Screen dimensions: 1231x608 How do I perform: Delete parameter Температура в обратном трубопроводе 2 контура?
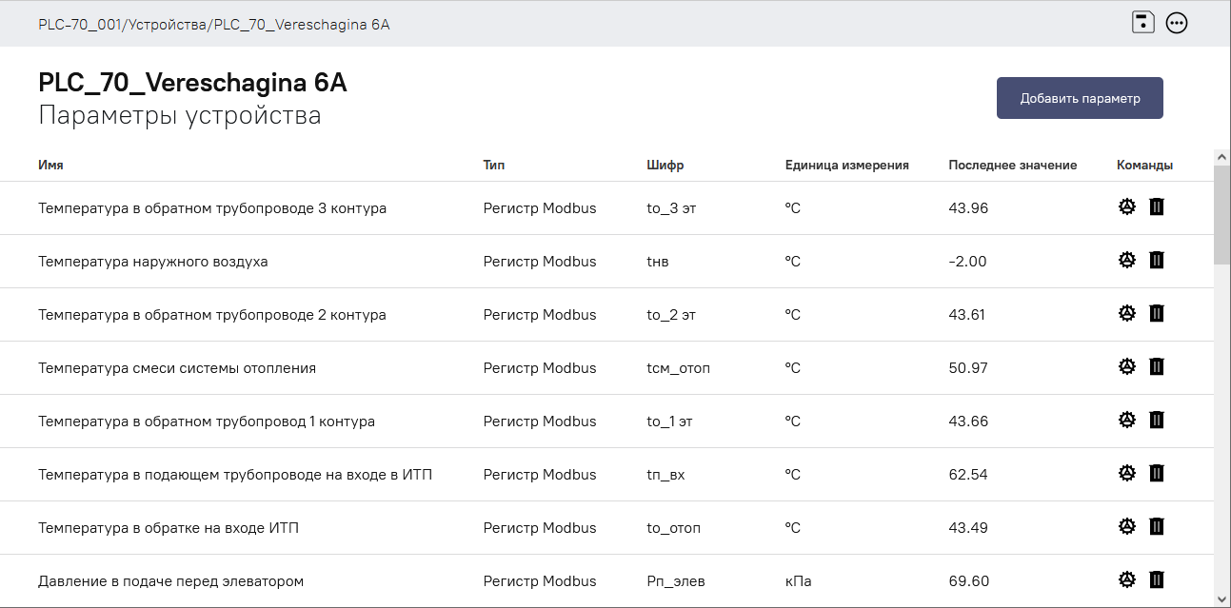coord(1157,313)
